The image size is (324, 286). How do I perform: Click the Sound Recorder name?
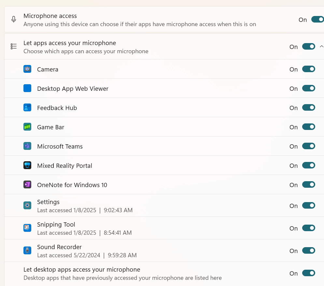[59, 247]
